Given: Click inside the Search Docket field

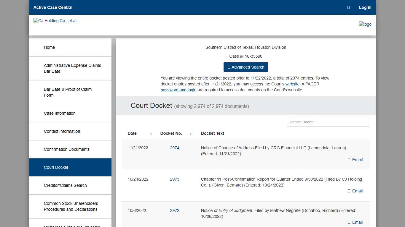Looking at the screenshot, I should (x=328, y=122).
